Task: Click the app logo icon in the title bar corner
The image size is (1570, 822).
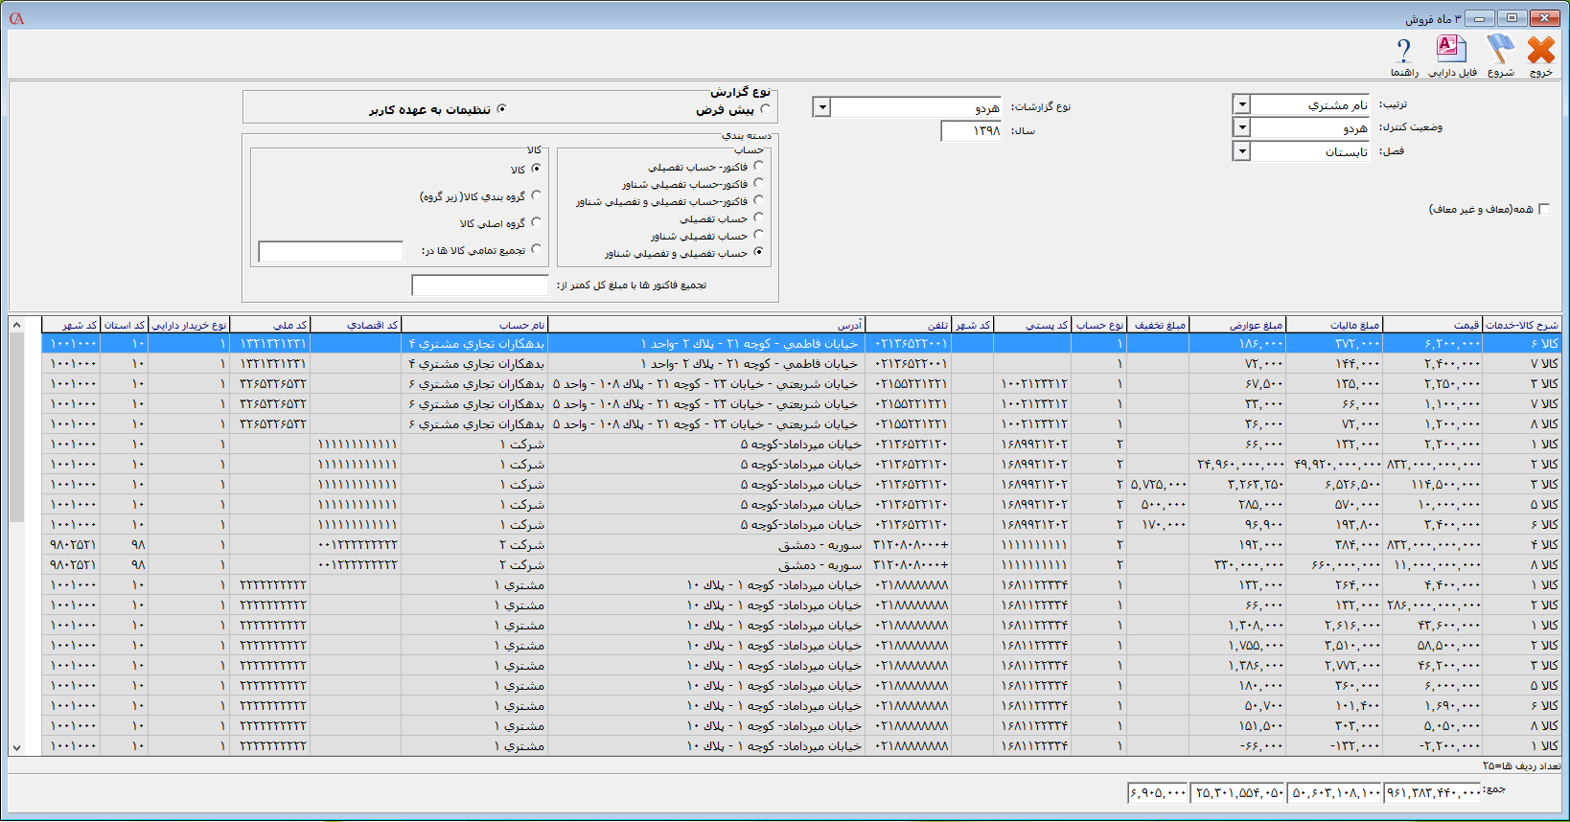Action: [x=16, y=18]
